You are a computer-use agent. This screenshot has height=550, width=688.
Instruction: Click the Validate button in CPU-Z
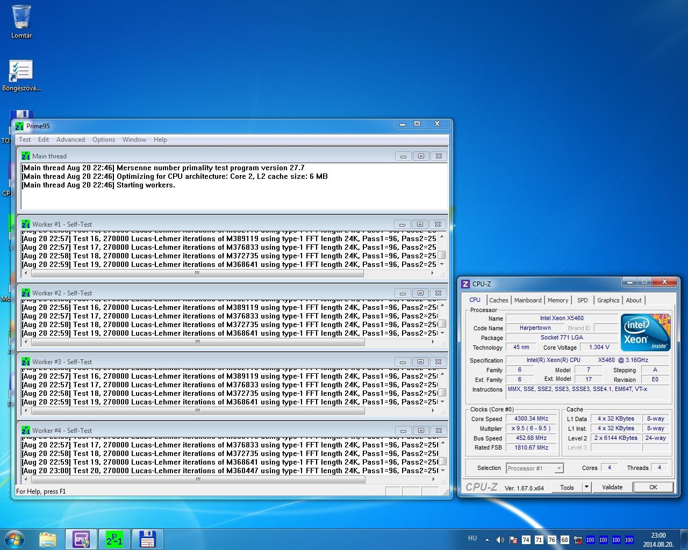click(x=612, y=487)
